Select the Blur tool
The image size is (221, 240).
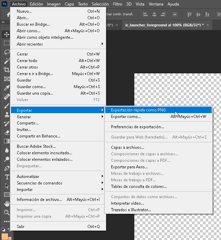pos(7,150)
